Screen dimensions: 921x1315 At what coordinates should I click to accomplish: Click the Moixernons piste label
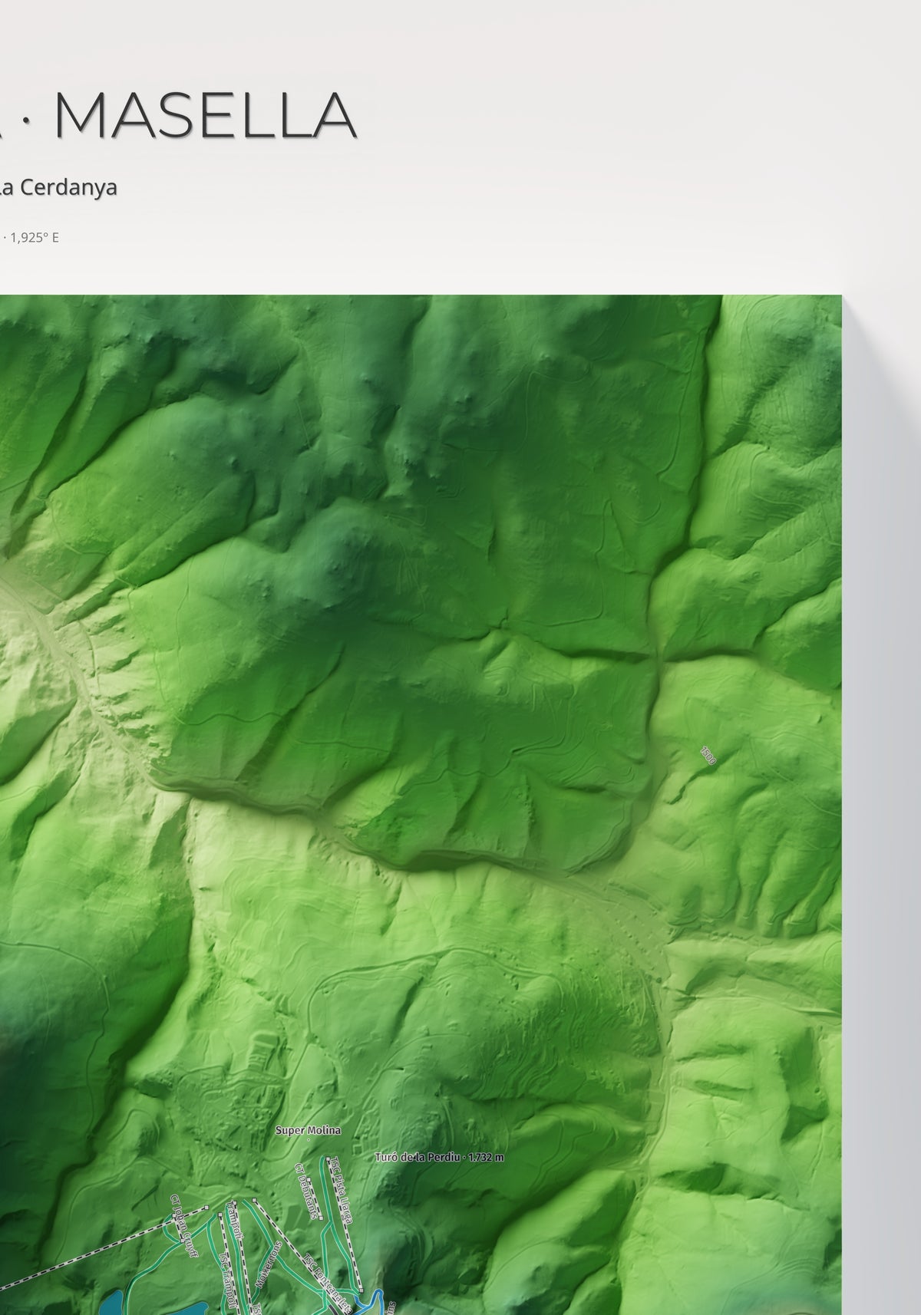click(268, 1264)
